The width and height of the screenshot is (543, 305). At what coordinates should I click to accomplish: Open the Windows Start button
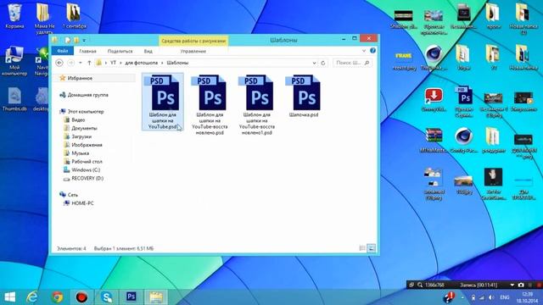pyautogui.click(x=10, y=297)
